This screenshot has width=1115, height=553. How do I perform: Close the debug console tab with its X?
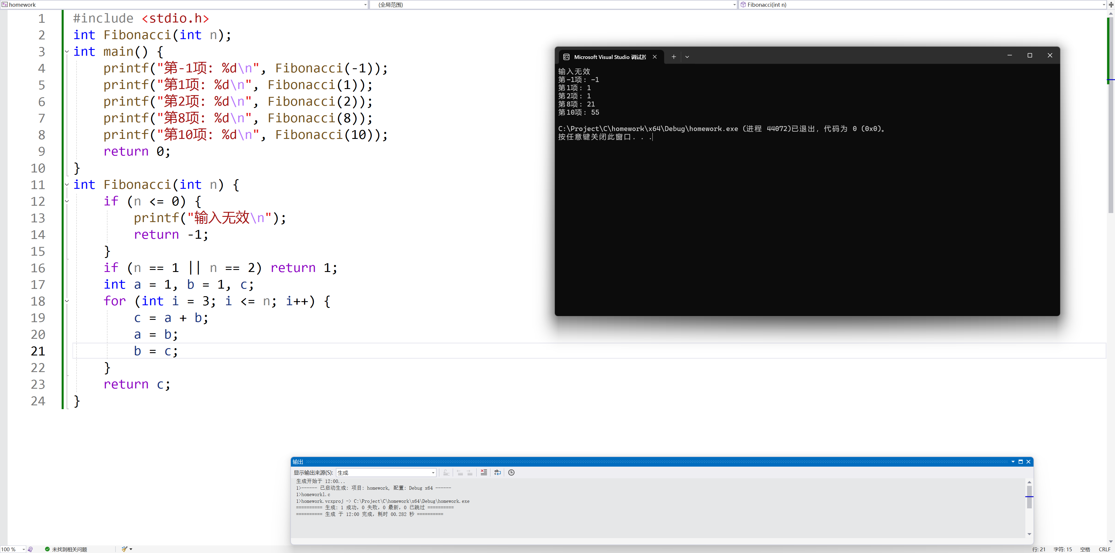point(654,57)
